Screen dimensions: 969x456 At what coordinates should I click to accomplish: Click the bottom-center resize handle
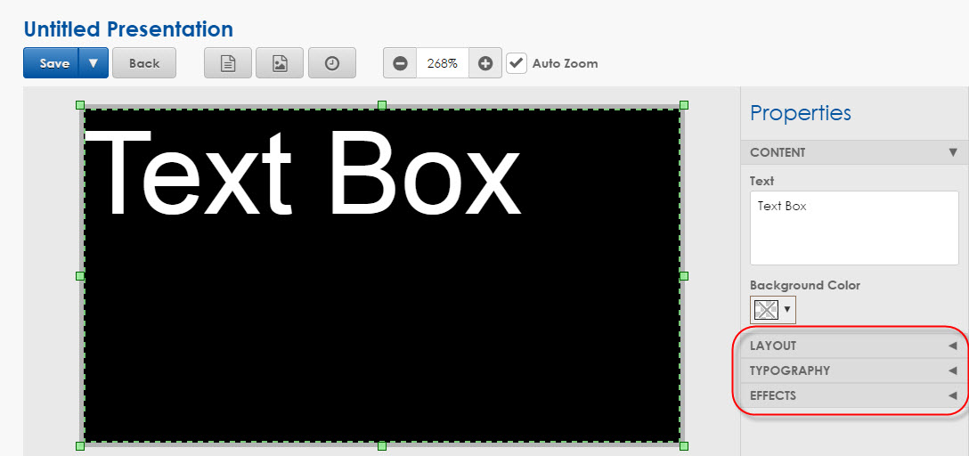tap(382, 446)
